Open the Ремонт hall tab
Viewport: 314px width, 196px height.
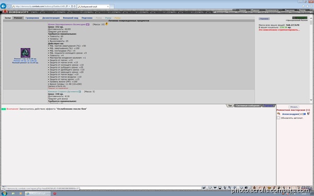pos(18,18)
